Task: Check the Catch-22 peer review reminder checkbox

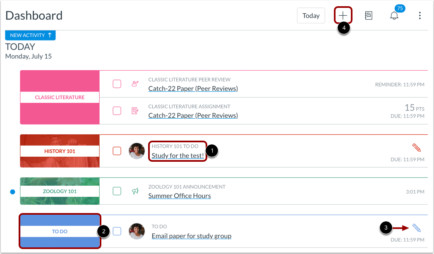Action: coord(117,84)
